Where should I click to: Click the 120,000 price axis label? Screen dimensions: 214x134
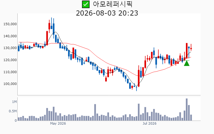[x=10, y=60]
